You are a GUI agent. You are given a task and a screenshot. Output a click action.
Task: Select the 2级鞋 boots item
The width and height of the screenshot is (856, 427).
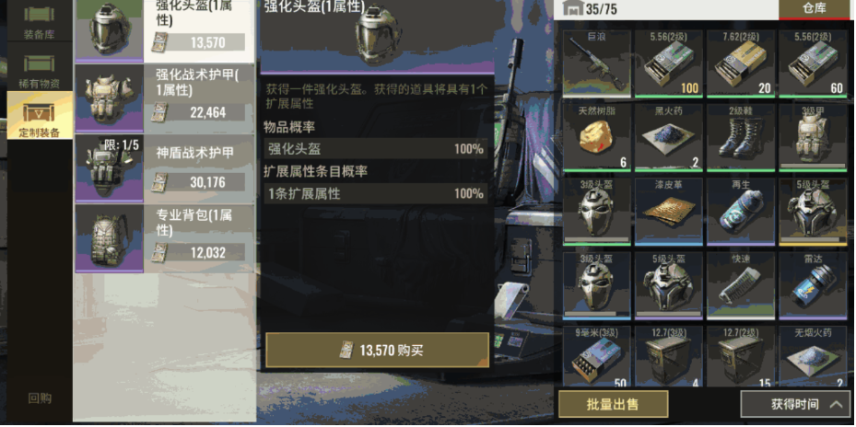click(x=741, y=137)
